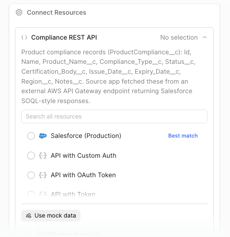Click the shapes icon in Use mock data
The image size is (230, 237).
pyautogui.click(x=28, y=215)
